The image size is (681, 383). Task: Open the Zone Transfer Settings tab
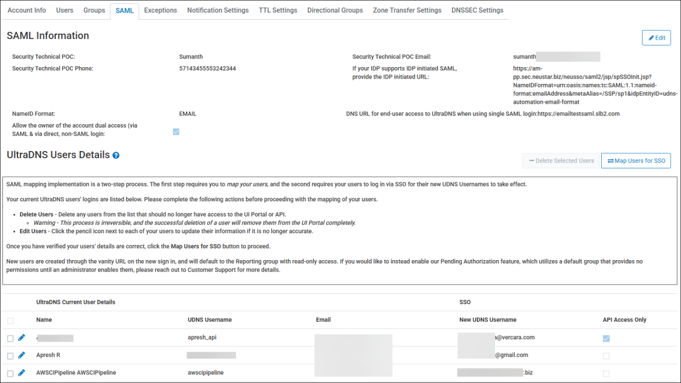407,10
